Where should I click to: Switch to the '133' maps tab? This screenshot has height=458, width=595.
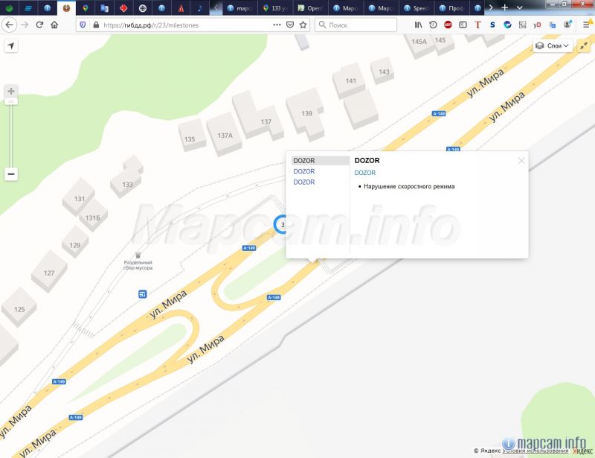click(x=276, y=7)
